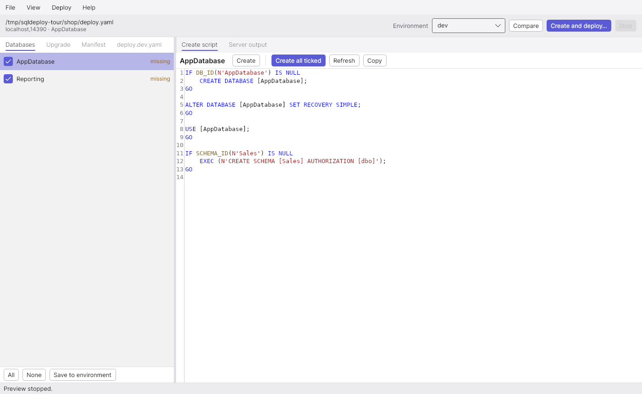
Task: Click the CREATE DATABASE line in script
Action: 253,81
